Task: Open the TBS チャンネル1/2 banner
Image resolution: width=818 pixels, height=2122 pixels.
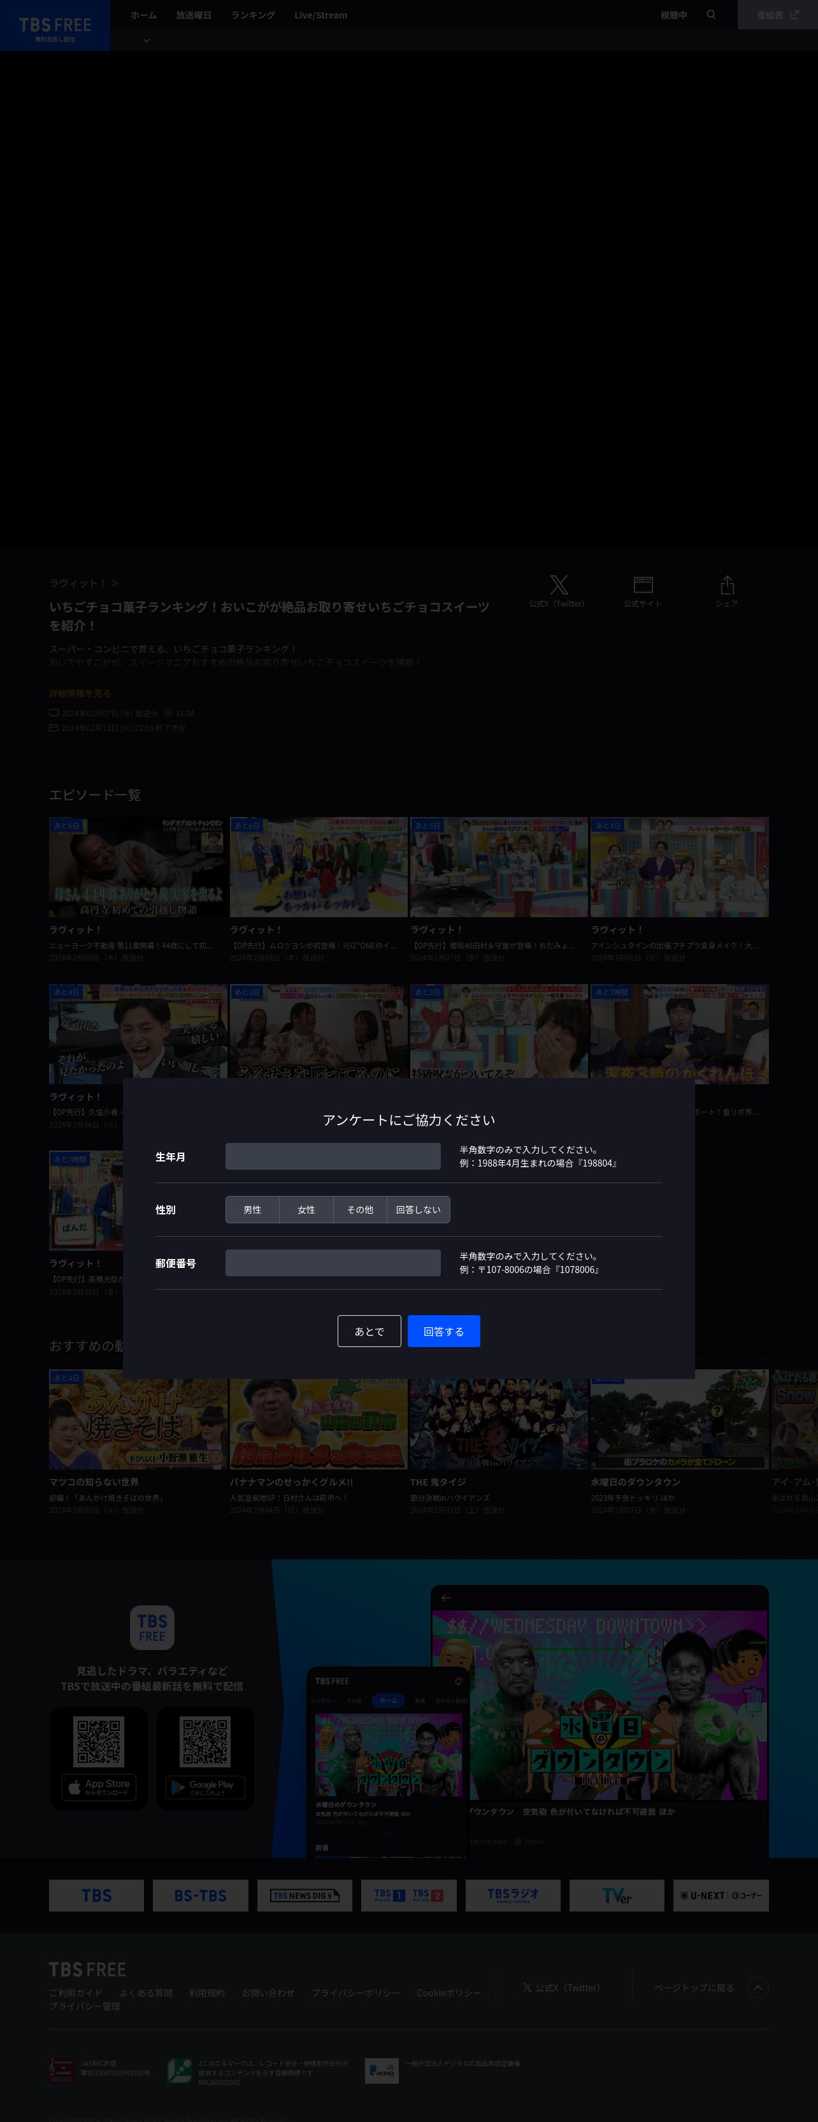Action: 408,1896
